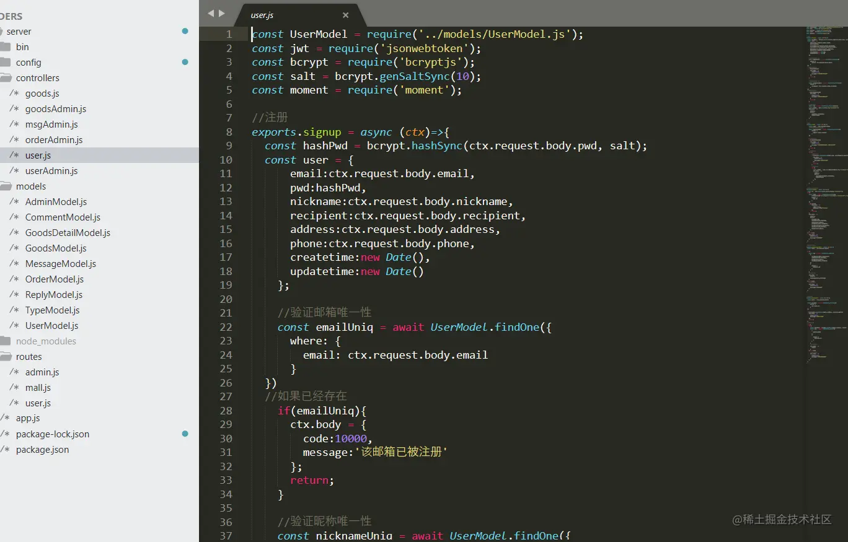
Task: Click 'exports.signup' in the code on line 8
Action: point(296,132)
